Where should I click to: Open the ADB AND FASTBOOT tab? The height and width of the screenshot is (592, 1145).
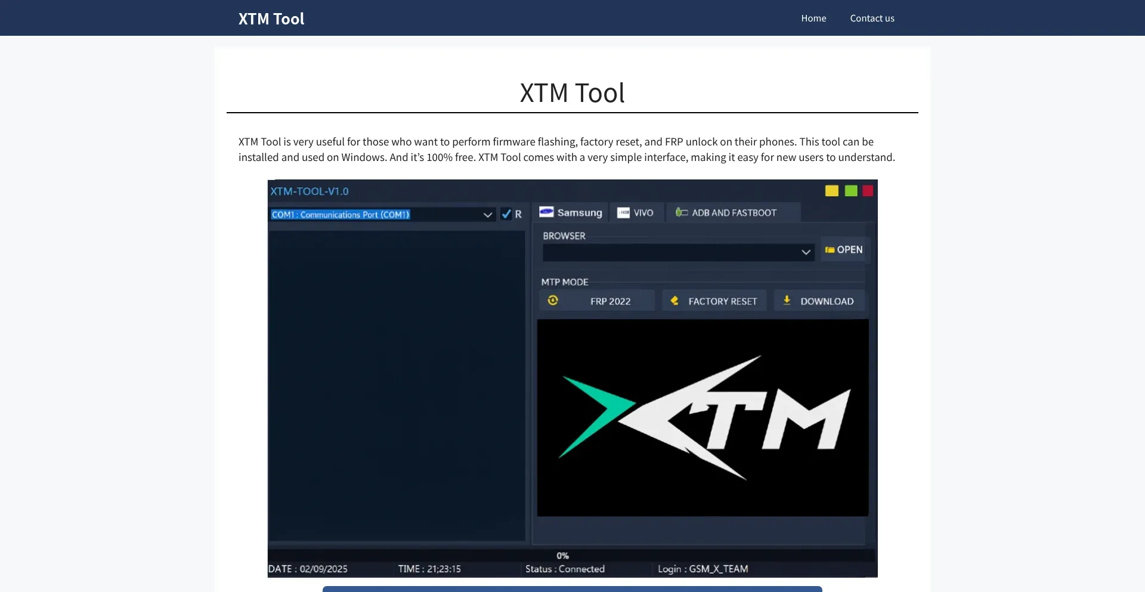[732, 213]
